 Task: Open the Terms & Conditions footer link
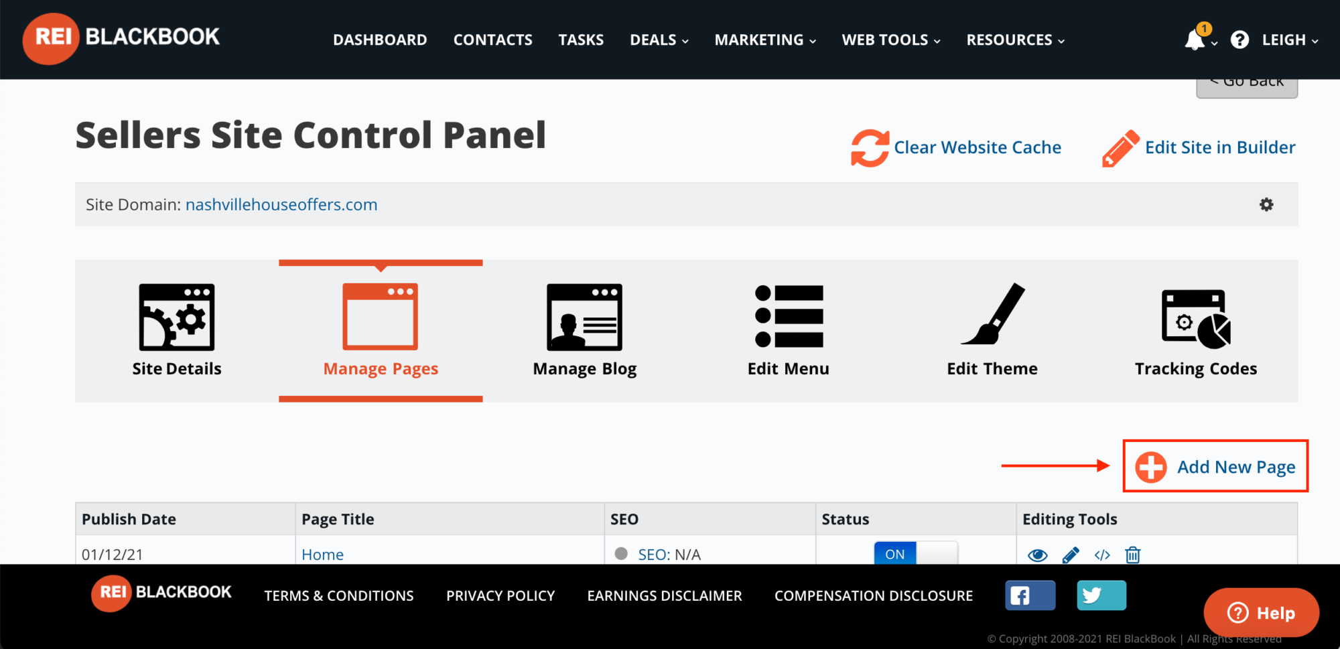click(339, 595)
